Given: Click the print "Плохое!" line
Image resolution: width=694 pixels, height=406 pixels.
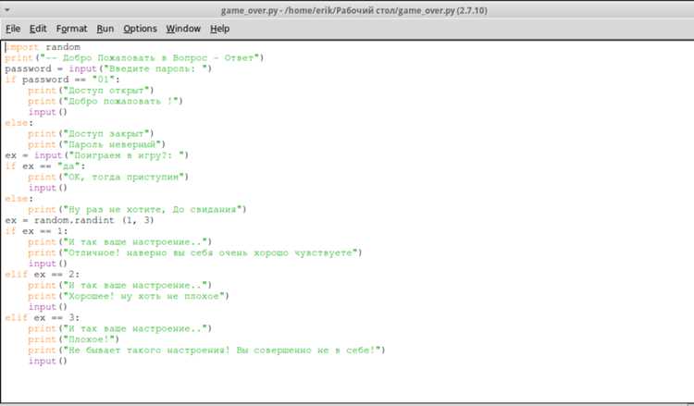Looking at the screenshot, I should click(73, 339).
